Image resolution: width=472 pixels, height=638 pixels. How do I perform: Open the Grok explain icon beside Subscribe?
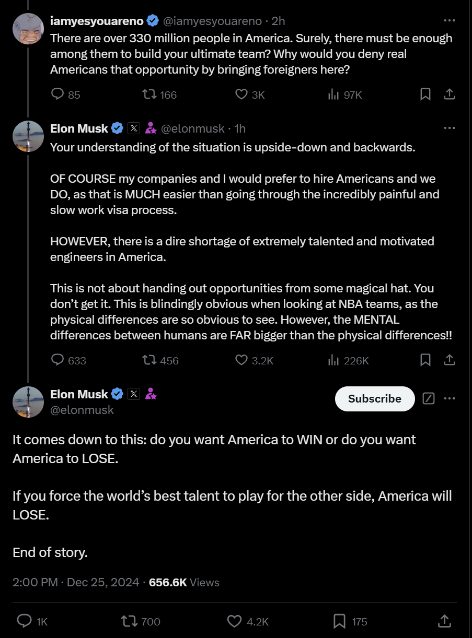tap(428, 399)
